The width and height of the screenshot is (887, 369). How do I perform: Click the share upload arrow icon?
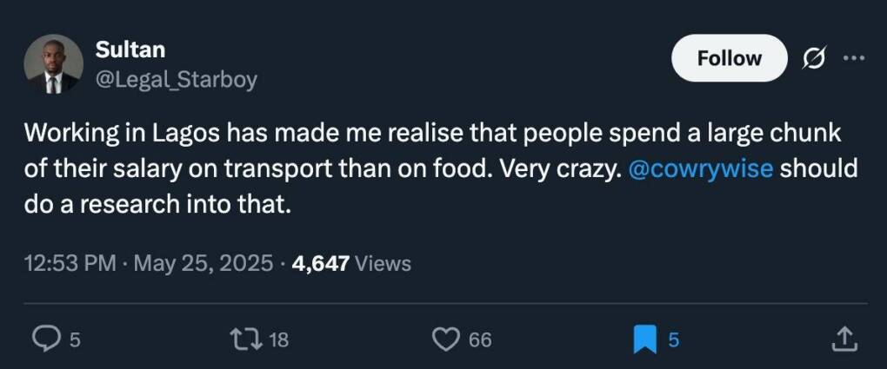tap(844, 340)
